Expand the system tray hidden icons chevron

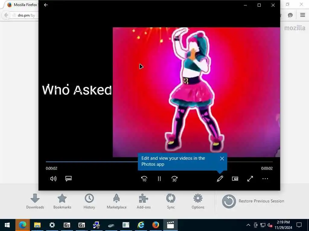(x=248, y=225)
